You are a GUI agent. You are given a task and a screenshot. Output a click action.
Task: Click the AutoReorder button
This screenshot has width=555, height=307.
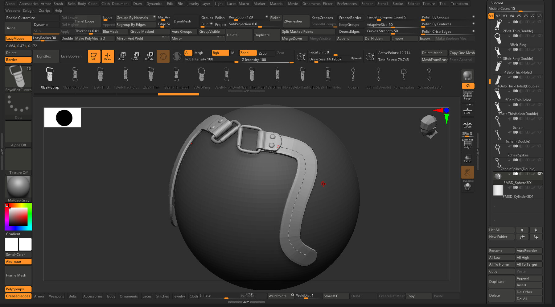tap(529, 251)
